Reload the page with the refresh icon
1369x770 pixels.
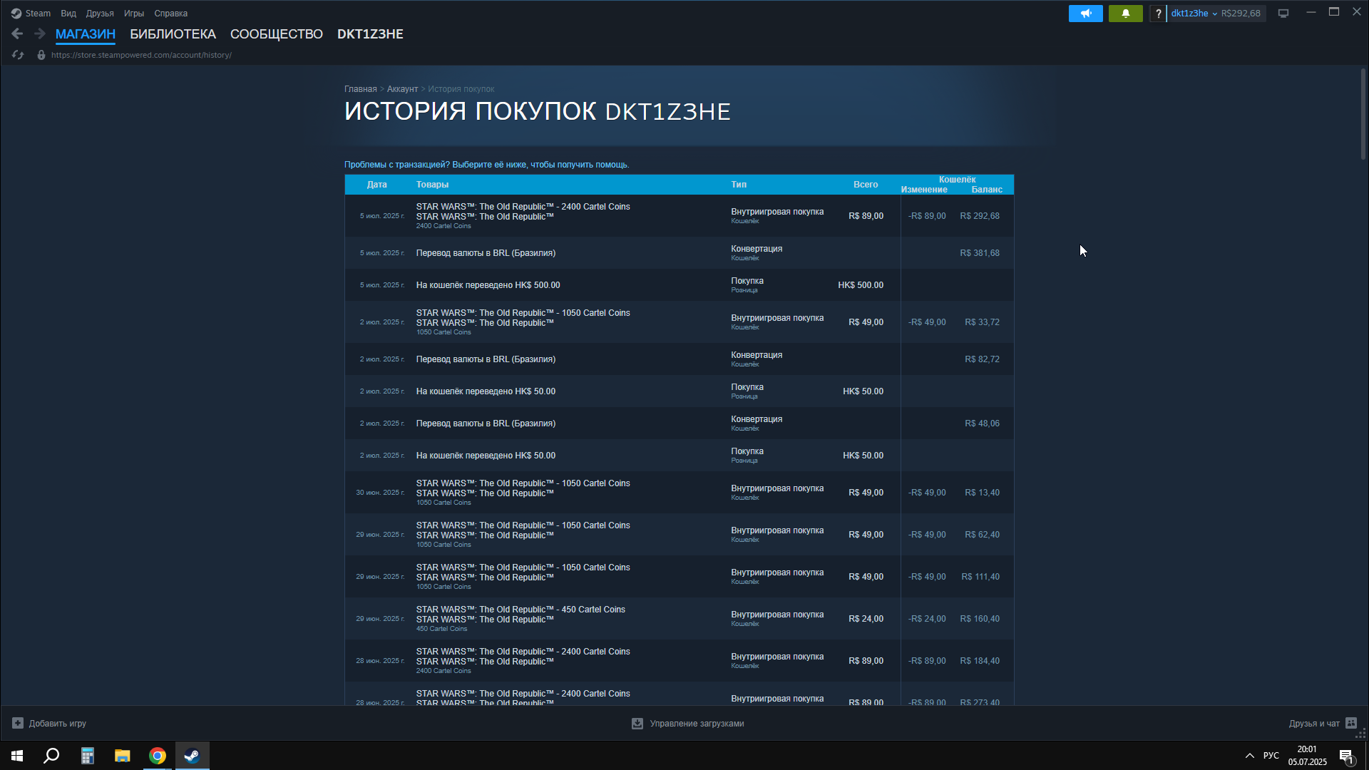18,55
